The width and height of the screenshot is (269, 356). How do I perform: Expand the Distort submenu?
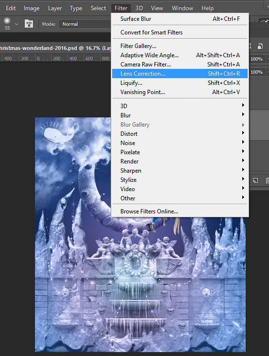tap(180, 133)
